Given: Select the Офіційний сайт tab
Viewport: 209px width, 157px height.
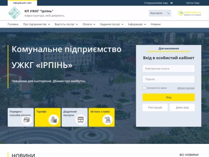Looking at the screenshot, I should 22,3.
